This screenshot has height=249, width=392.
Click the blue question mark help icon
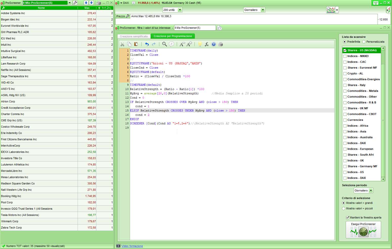pyautogui.click(x=214, y=44)
